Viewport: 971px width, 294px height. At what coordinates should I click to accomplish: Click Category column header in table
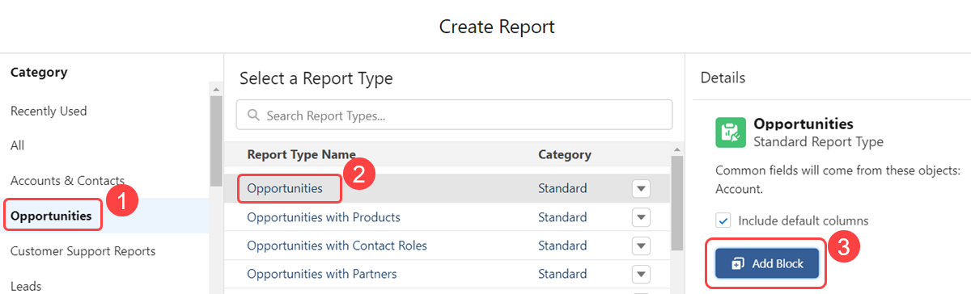click(565, 154)
